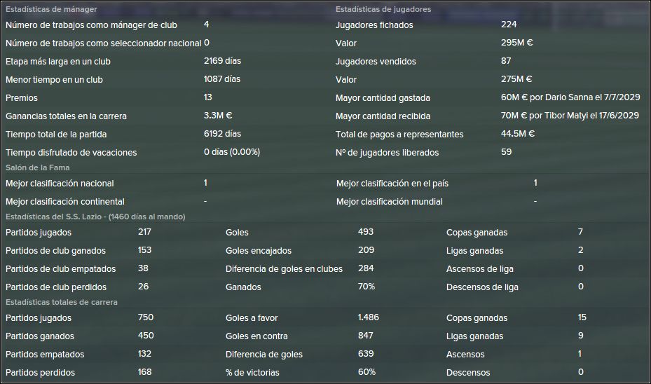Select the Jugadores fichados value 224
651x384 pixels.
[509, 25]
